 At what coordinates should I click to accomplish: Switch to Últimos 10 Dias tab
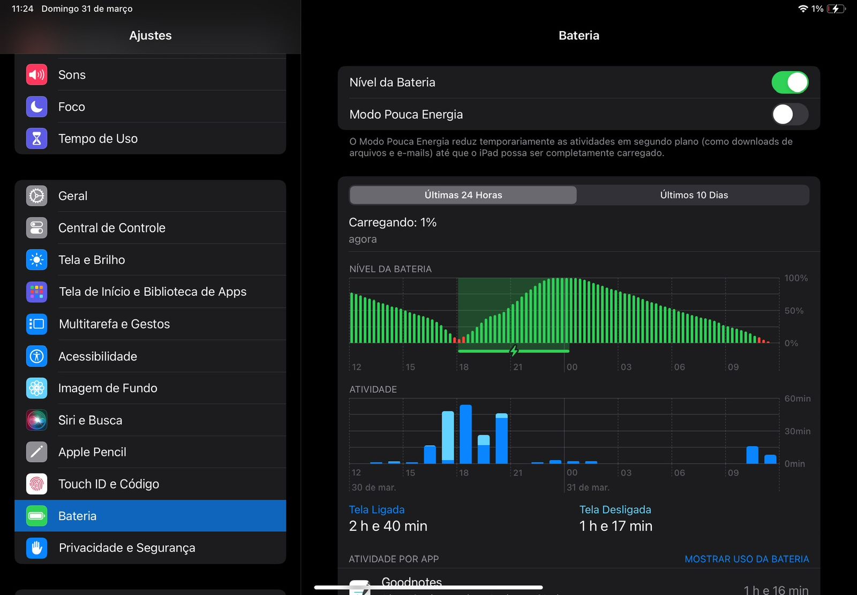(x=694, y=195)
